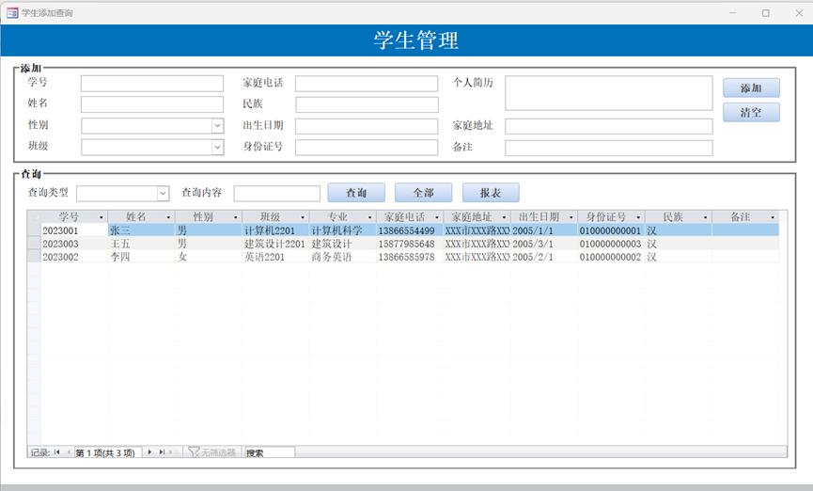Select birth date 2005/3/1
813x491 pixels.
pyautogui.click(x=544, y=244)
